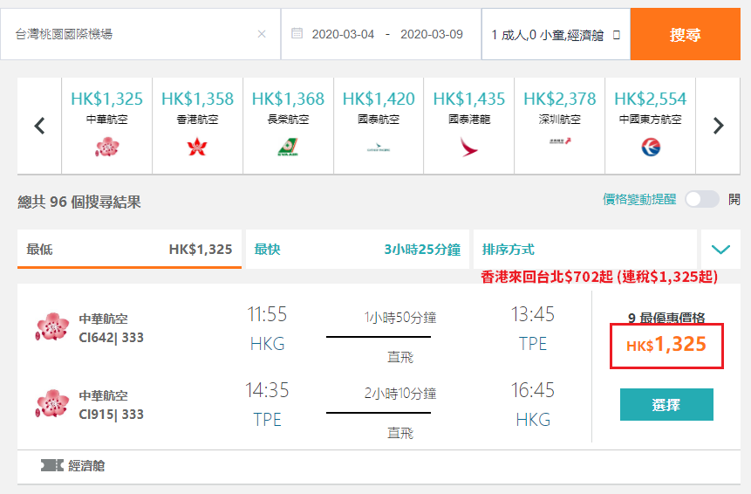
Task: Filter by 深圳航空 HK$2,378 airline card
Action: 559,126
